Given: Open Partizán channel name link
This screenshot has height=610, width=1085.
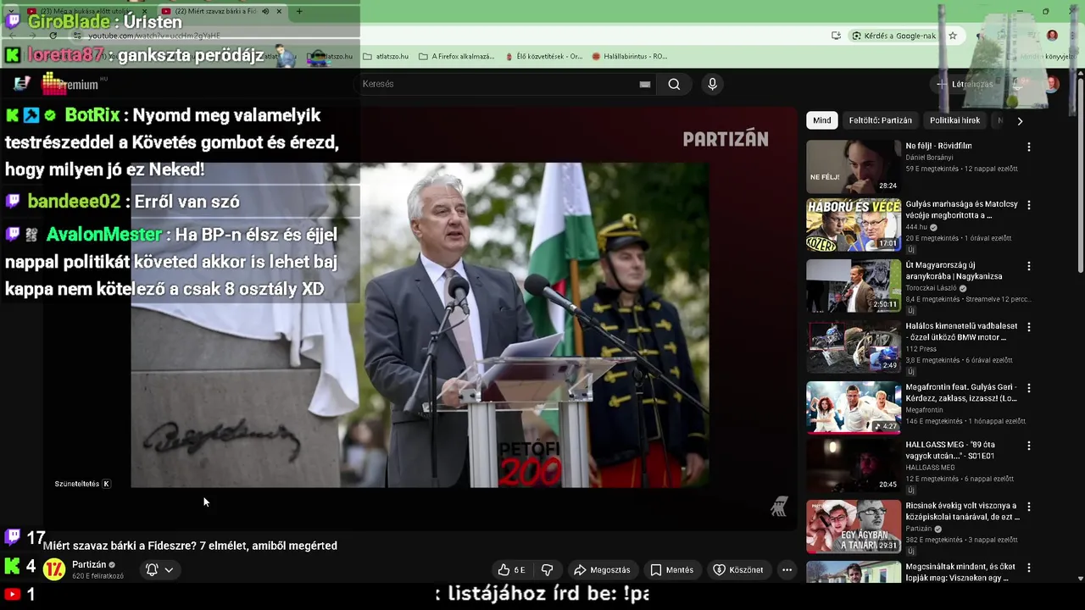Looking at the screenshot, I should tap(89, 564).
